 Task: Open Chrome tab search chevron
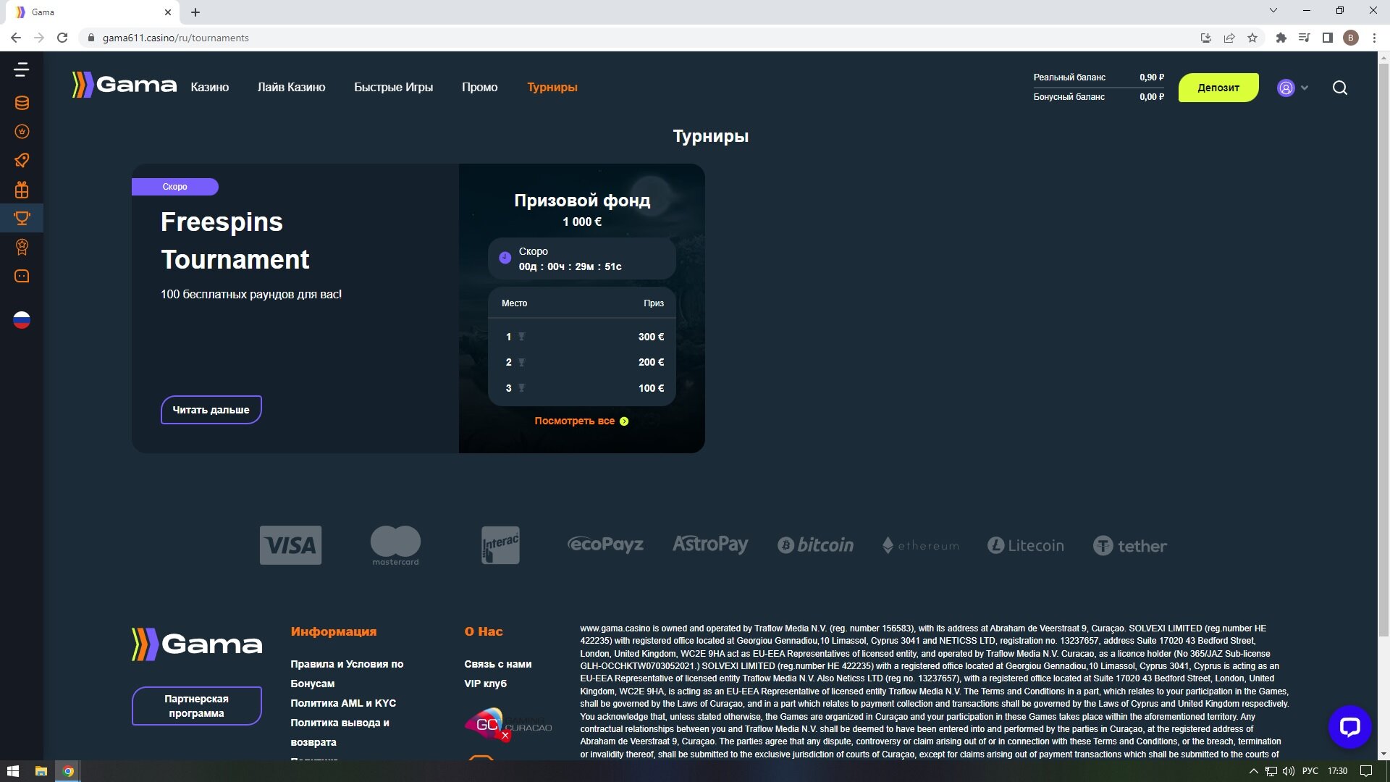coord(1273,11)
